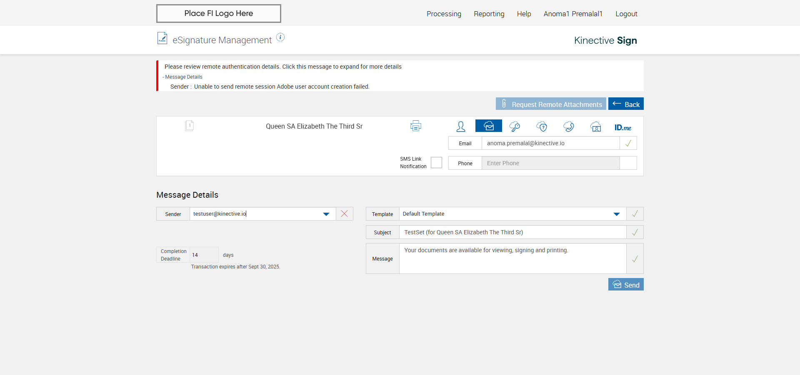Click the green checkmark next to Email field

point(628,143)
